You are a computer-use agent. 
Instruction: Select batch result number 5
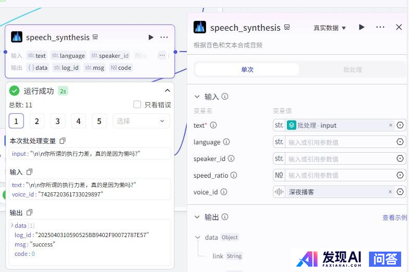click(99, 121)
